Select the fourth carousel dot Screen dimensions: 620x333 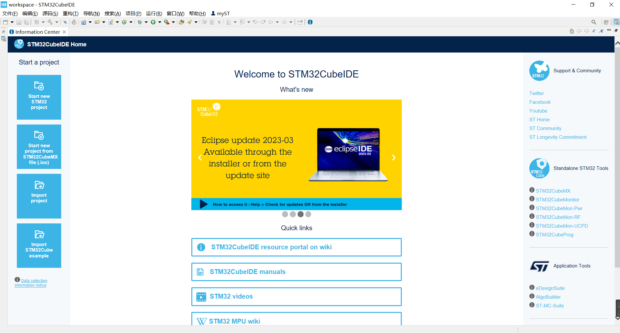coord(308,214)
